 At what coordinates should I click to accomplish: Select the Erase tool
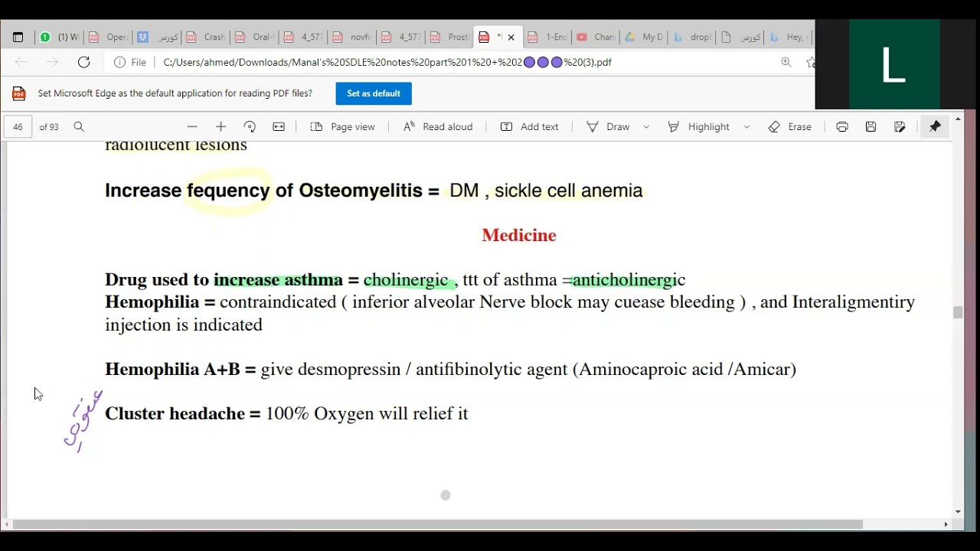point(789,127)
